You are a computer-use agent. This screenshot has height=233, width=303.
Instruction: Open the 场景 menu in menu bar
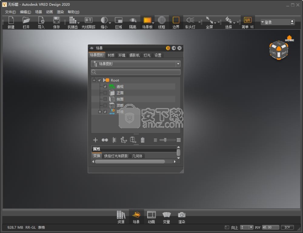(39, 12)
